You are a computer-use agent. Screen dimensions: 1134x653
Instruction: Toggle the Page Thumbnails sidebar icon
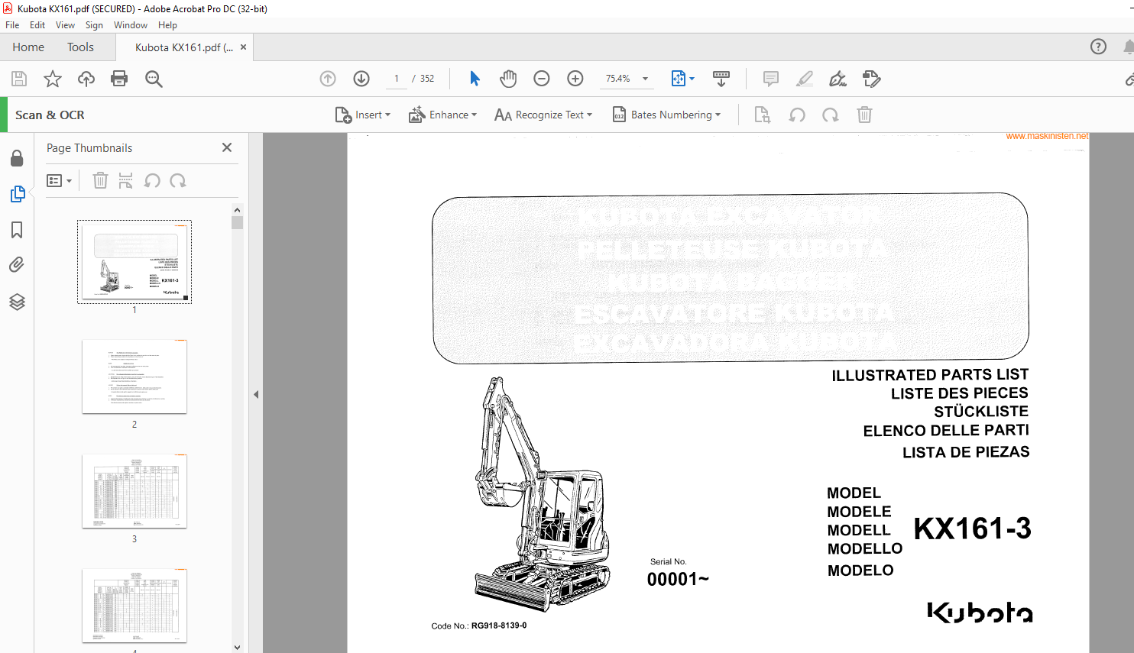point(18,194)
